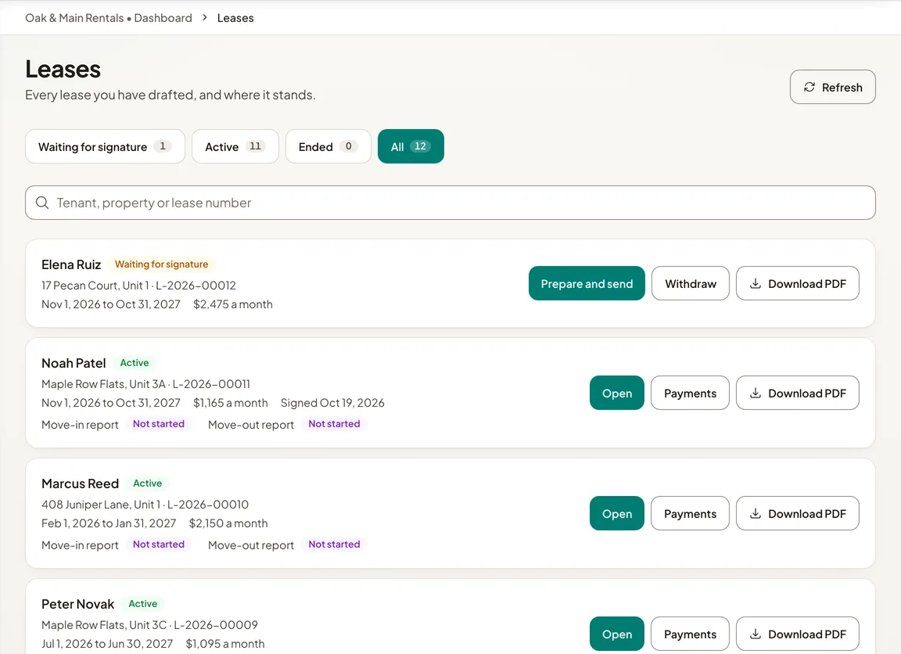Click Marcus Reed's Move-in report Not started badge
The width and height of the screenshot is (901, 654).
pos(159,544)
